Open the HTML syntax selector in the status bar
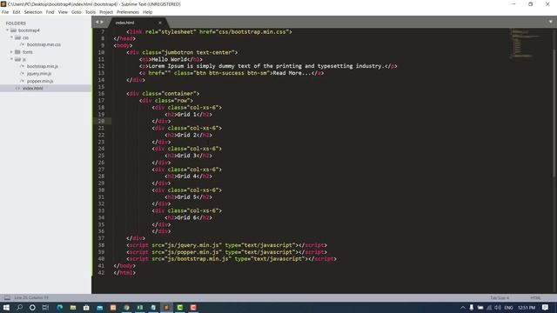 535,297
